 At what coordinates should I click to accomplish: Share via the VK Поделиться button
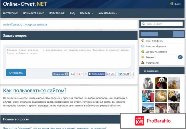point(60,74)
